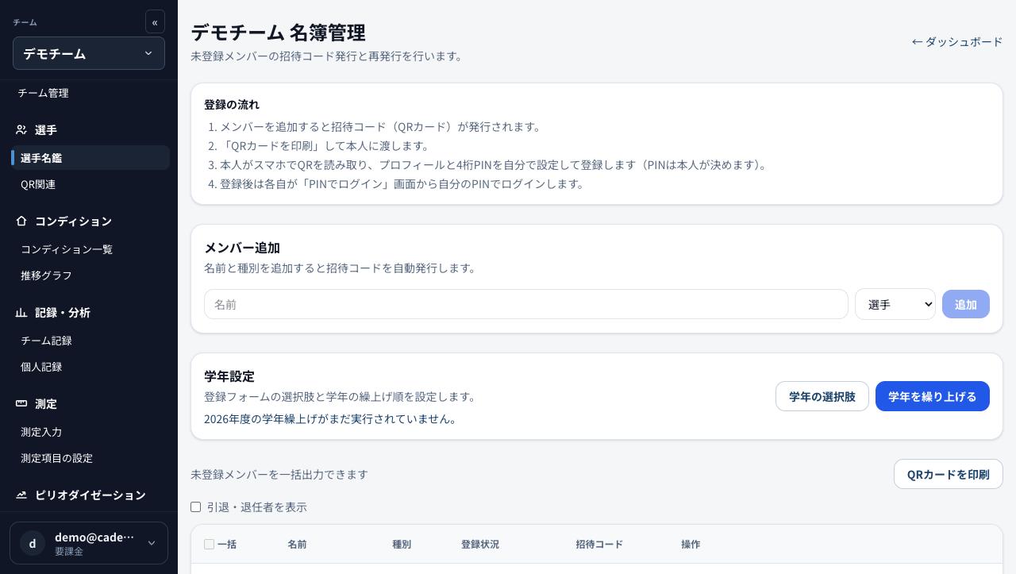
Task: Open 測定項目の設定 in the sidebar
Action: pyautogui.click(x=56, y=458)
